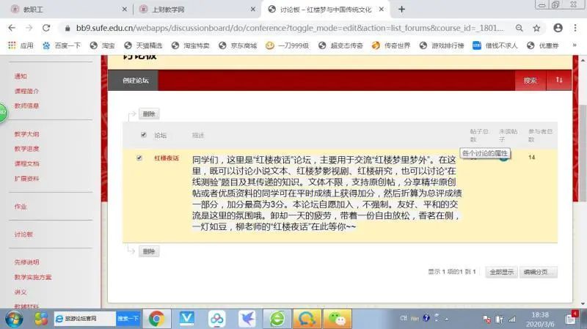This screenshot has height=329, width=587.
Task: Open 讨论板 in the course menu
Action: click(x=24, y=234)
